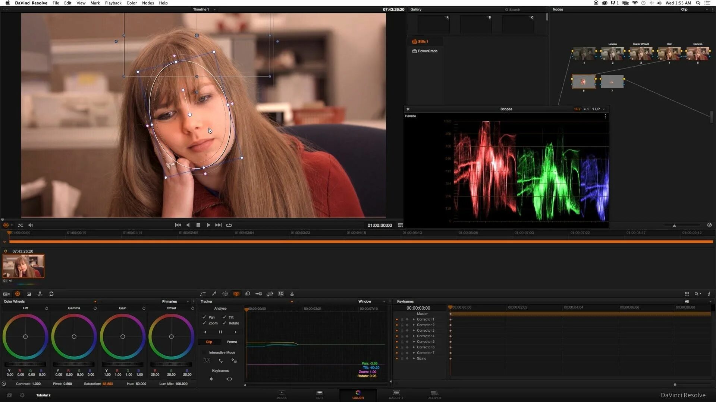Enable Interactive Mode checkbox

click(204, 352)
